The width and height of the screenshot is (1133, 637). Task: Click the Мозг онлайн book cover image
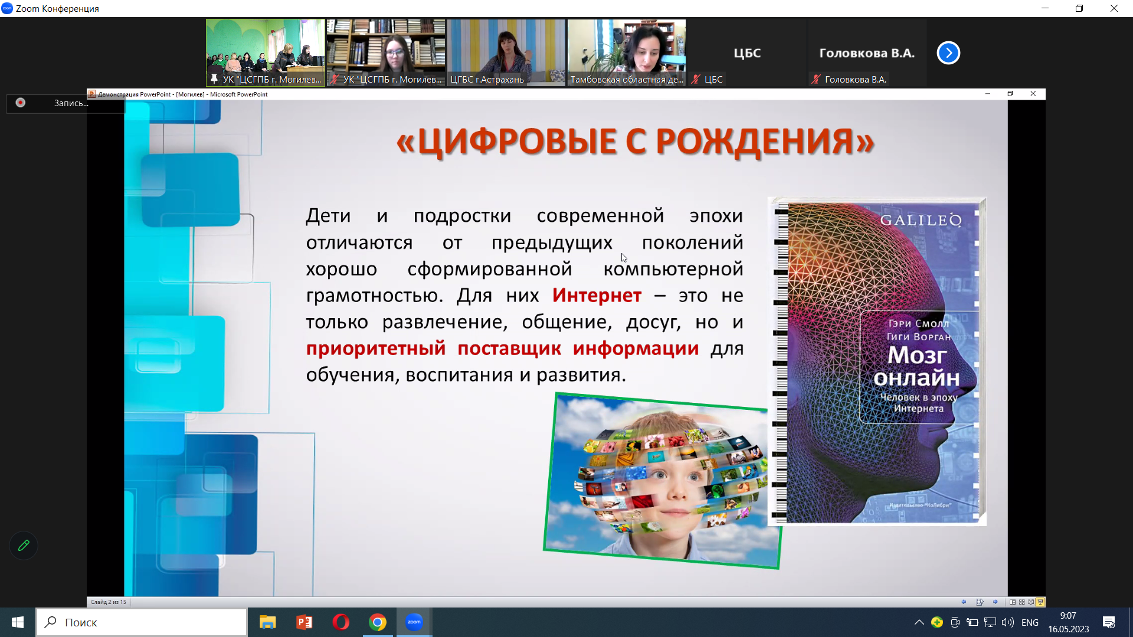(877, 362)
